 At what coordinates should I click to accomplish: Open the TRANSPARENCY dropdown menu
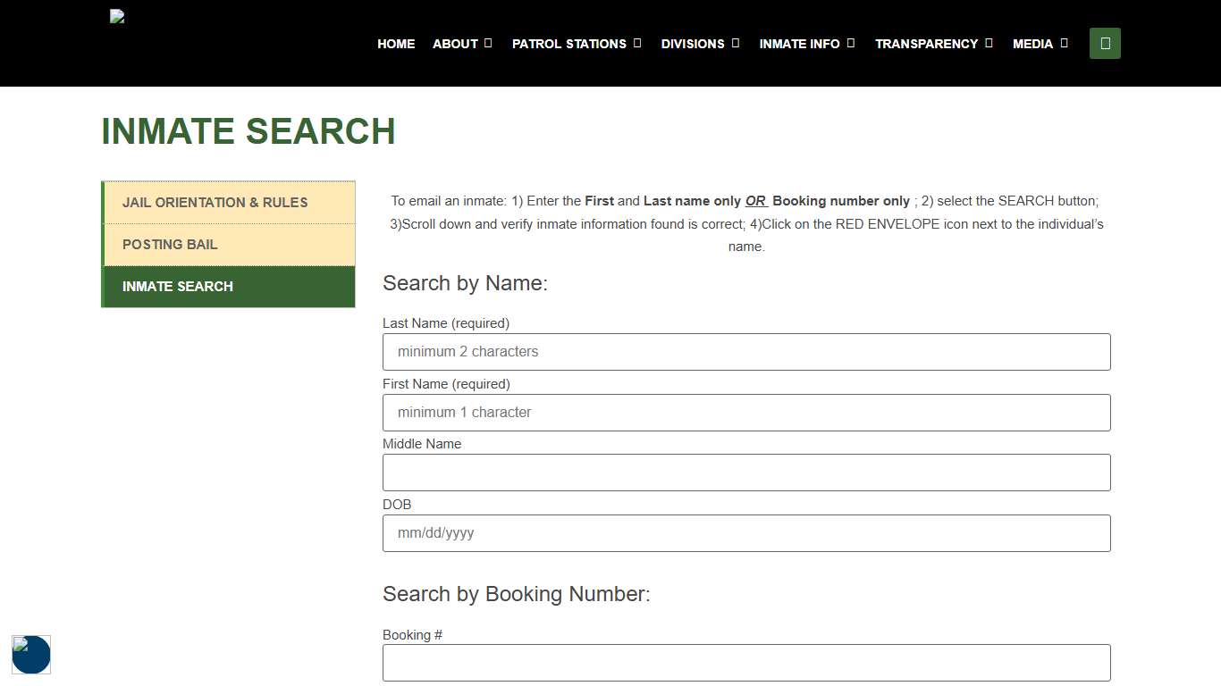(933, 43)
